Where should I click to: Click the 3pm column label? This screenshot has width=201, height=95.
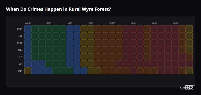(133, 23)
